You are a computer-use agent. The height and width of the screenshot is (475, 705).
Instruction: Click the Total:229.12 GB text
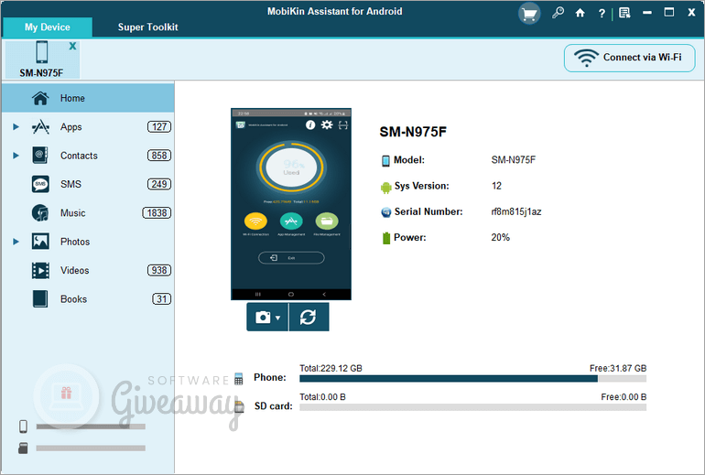331,369
